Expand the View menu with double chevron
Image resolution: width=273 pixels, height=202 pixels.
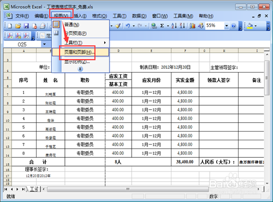(80, 69)
